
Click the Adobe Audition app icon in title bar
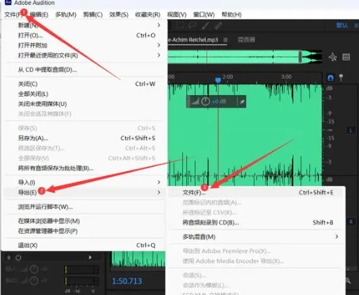tap(8, 2)
